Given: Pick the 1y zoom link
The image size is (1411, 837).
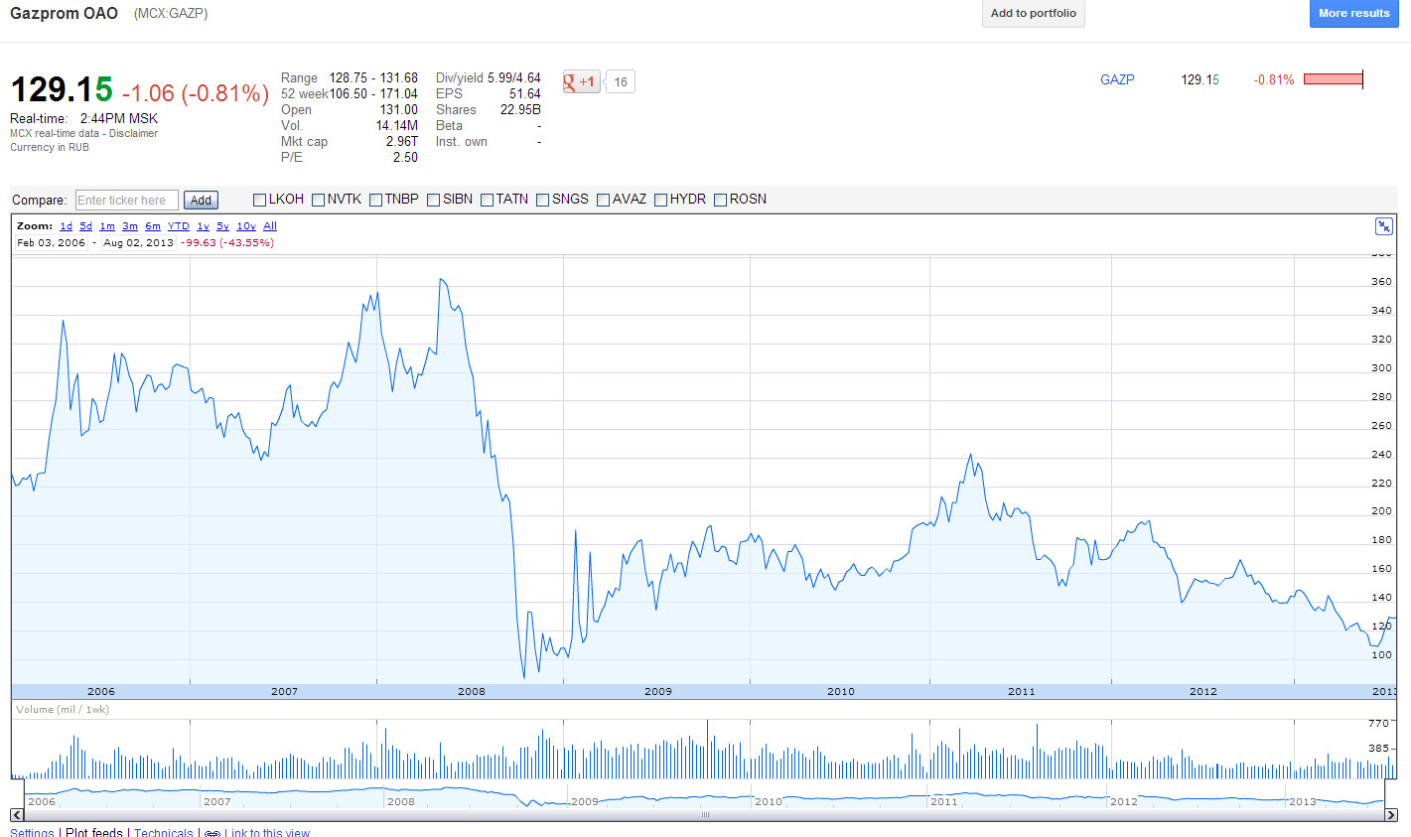Looking at the screenshot, I should 203,226.
